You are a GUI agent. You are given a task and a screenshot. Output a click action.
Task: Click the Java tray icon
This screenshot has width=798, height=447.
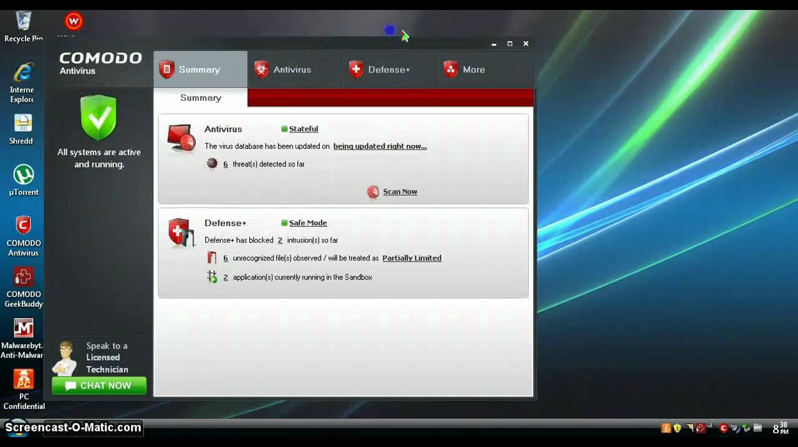pyautogui.click(x=666, y=428)
